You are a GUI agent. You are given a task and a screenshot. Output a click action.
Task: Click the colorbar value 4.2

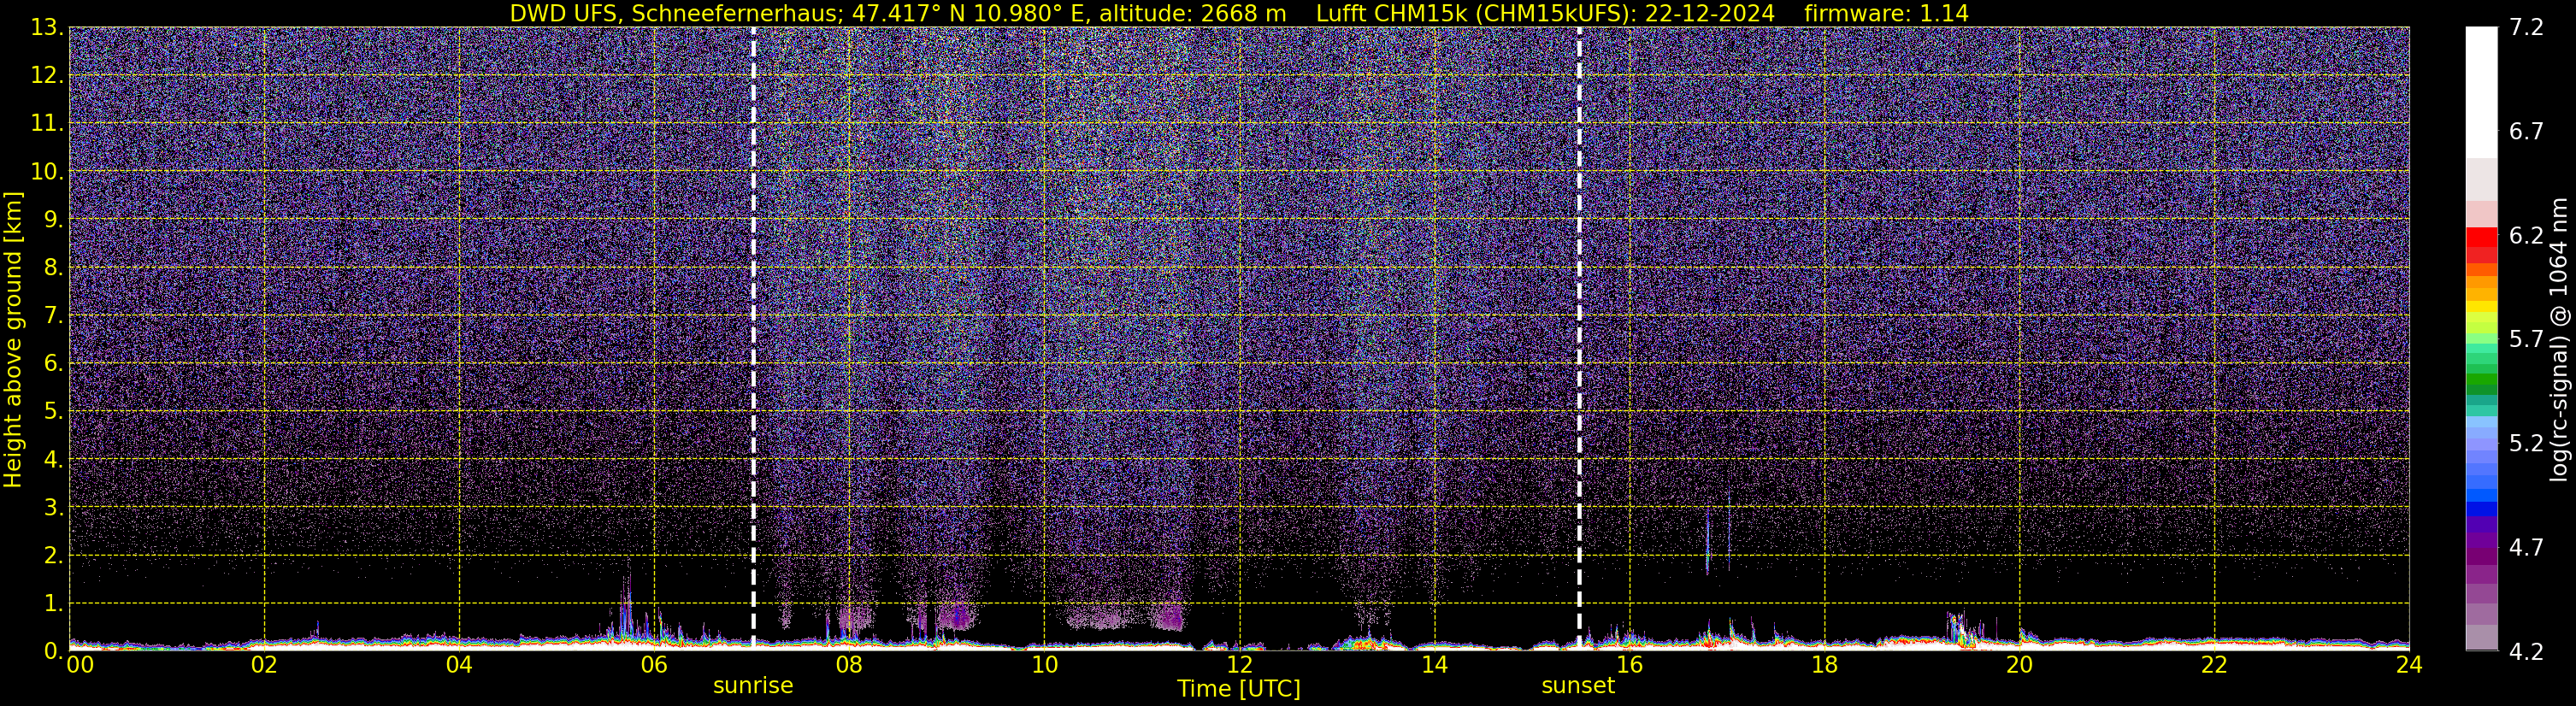point(2526,652)
